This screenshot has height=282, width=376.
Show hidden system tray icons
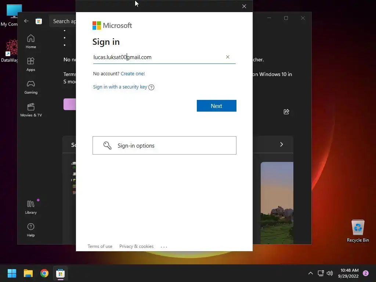tap(311, 273)
